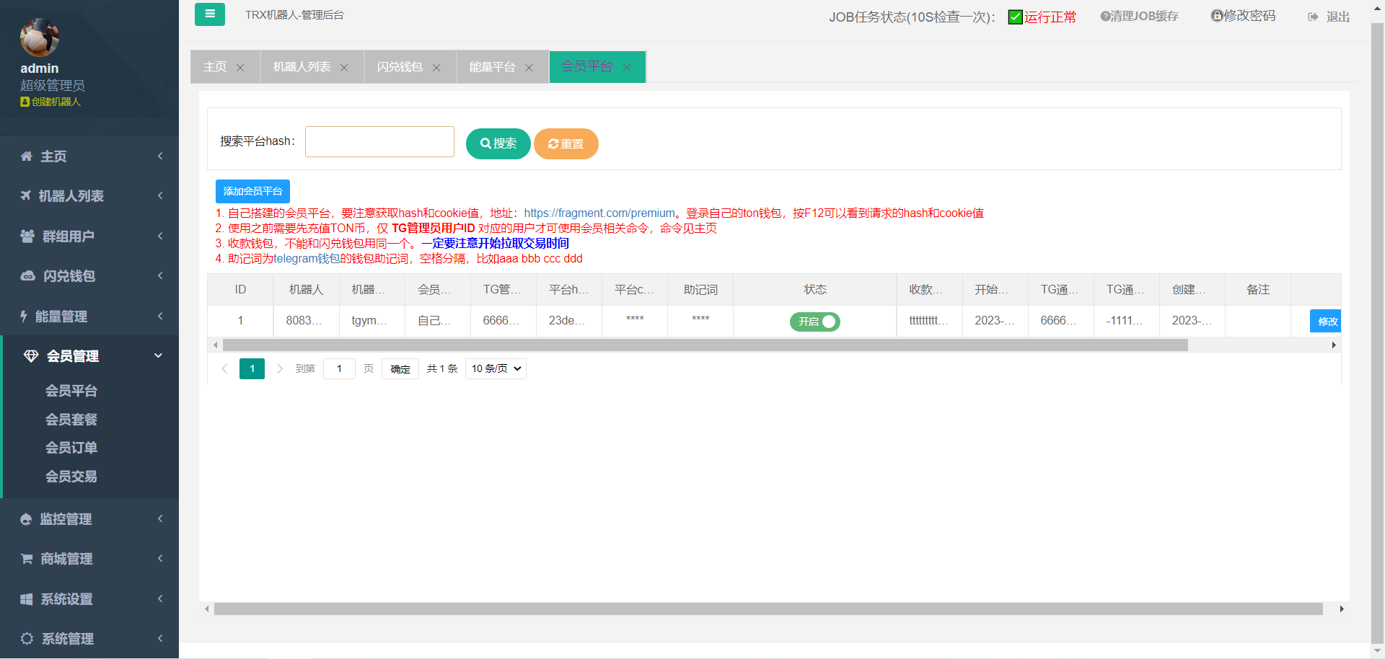
Task: Expand the 机器人列表 sidebar menu
Action: pyautogui.click(x=89, y=196)
